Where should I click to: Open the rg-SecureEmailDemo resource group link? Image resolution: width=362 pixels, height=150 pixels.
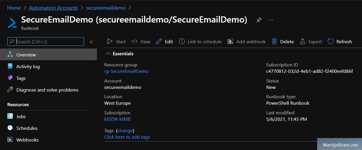126,71
